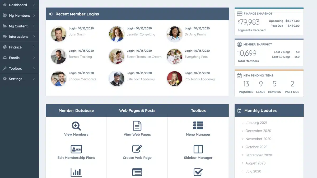317x178 pixels.
Task: Click the View Web Pages document icon
Action: click(137, 126)
